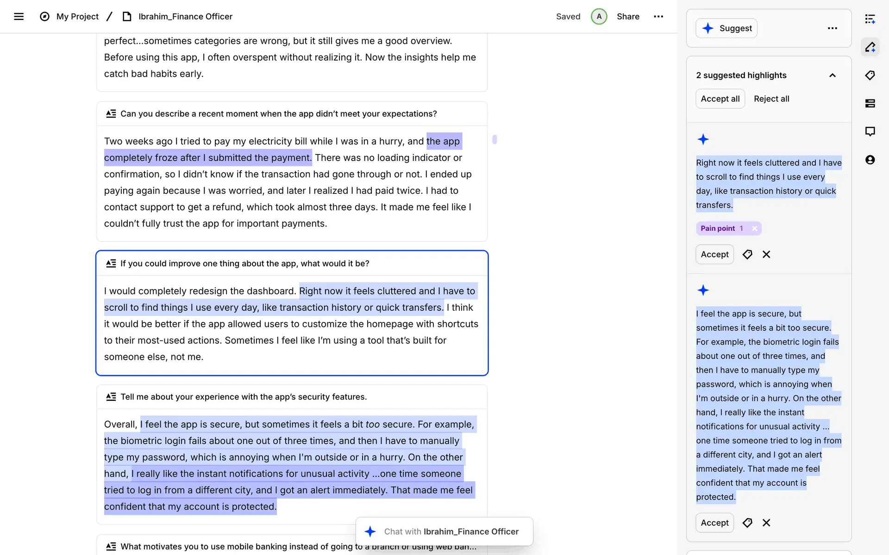
Task: Collapse the 2 suggested highlights section
Action: [832, 75]
